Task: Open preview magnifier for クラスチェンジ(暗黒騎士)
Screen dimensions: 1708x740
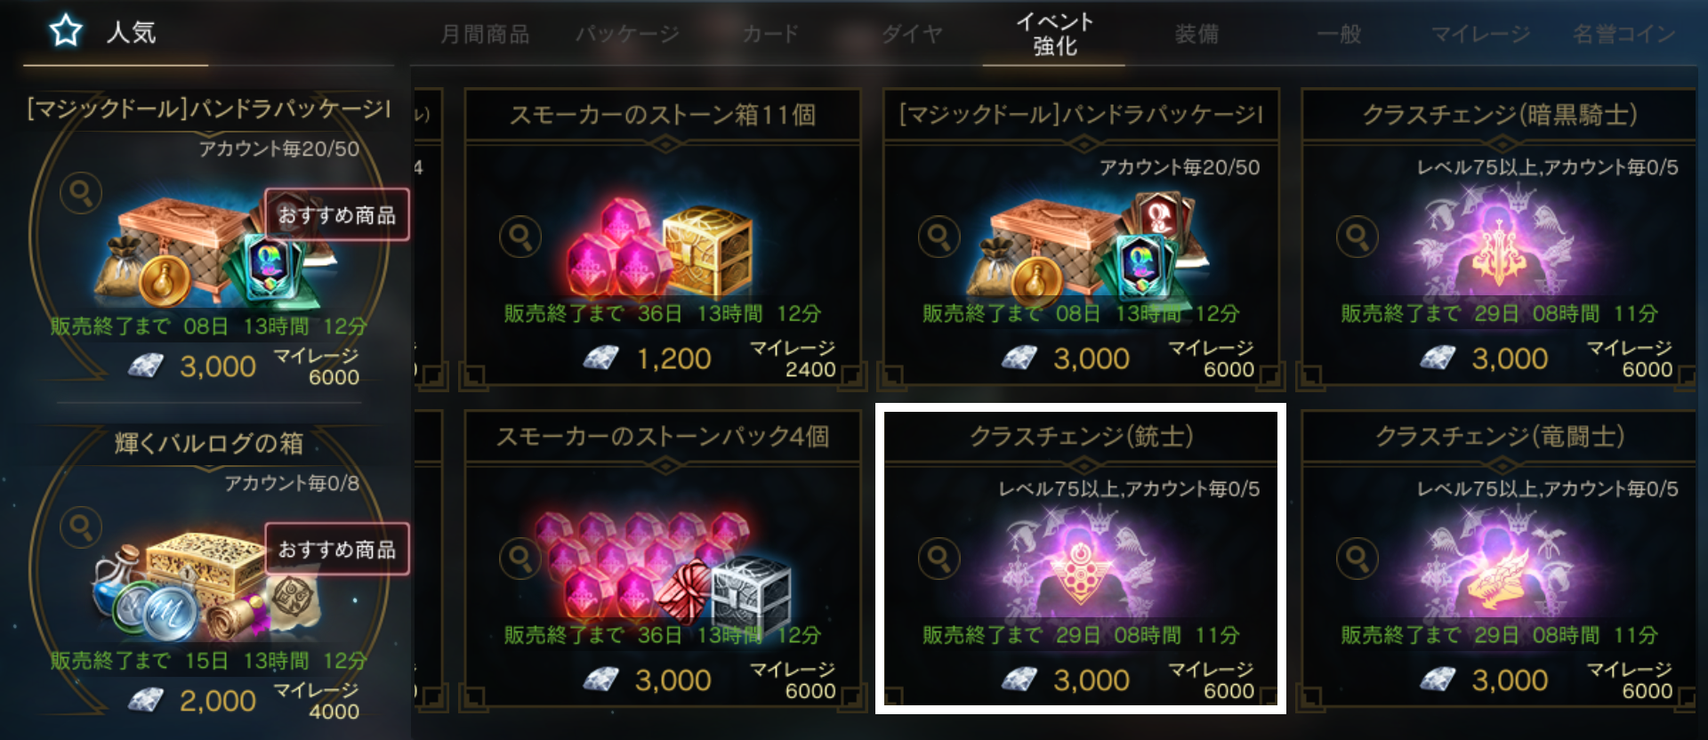Action: (1357, 237)
